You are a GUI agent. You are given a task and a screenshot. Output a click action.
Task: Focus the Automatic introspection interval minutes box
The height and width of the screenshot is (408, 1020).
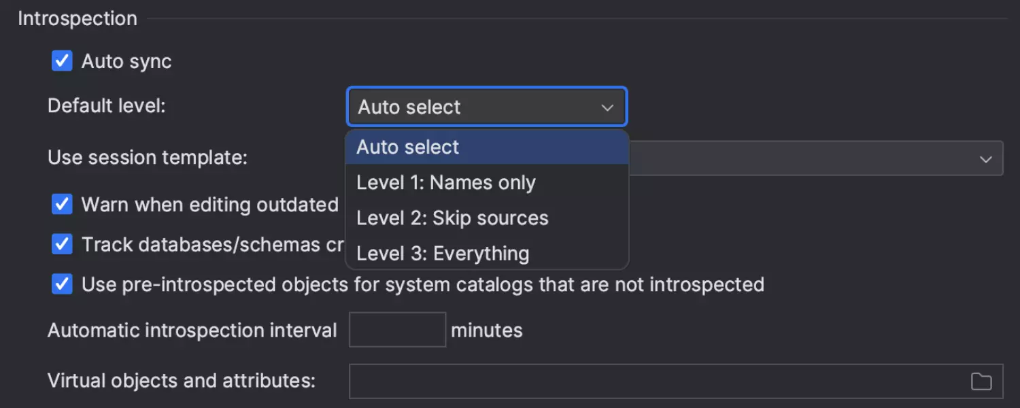397,330
